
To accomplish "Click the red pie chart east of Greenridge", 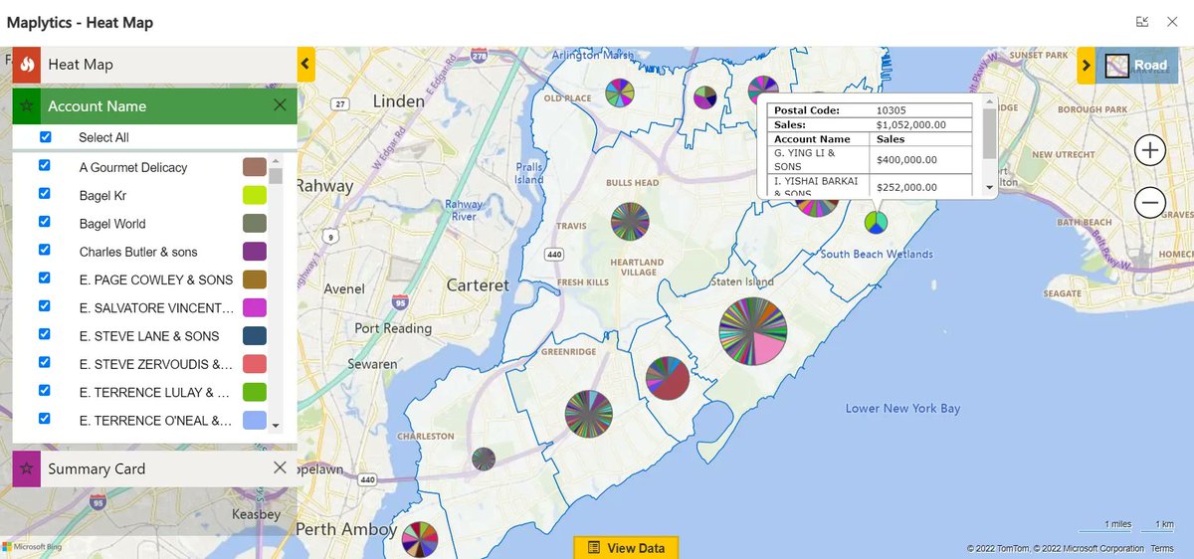I will point(668,379).
